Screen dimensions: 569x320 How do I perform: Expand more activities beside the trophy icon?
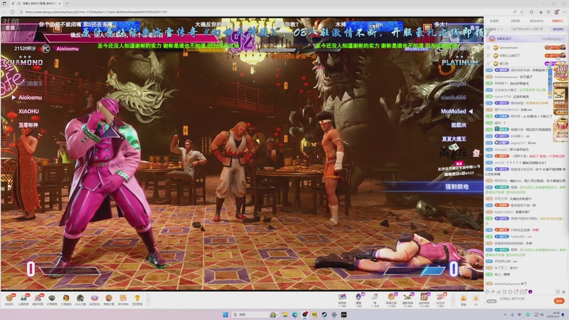pyautogui.click(x=148, y=299)
